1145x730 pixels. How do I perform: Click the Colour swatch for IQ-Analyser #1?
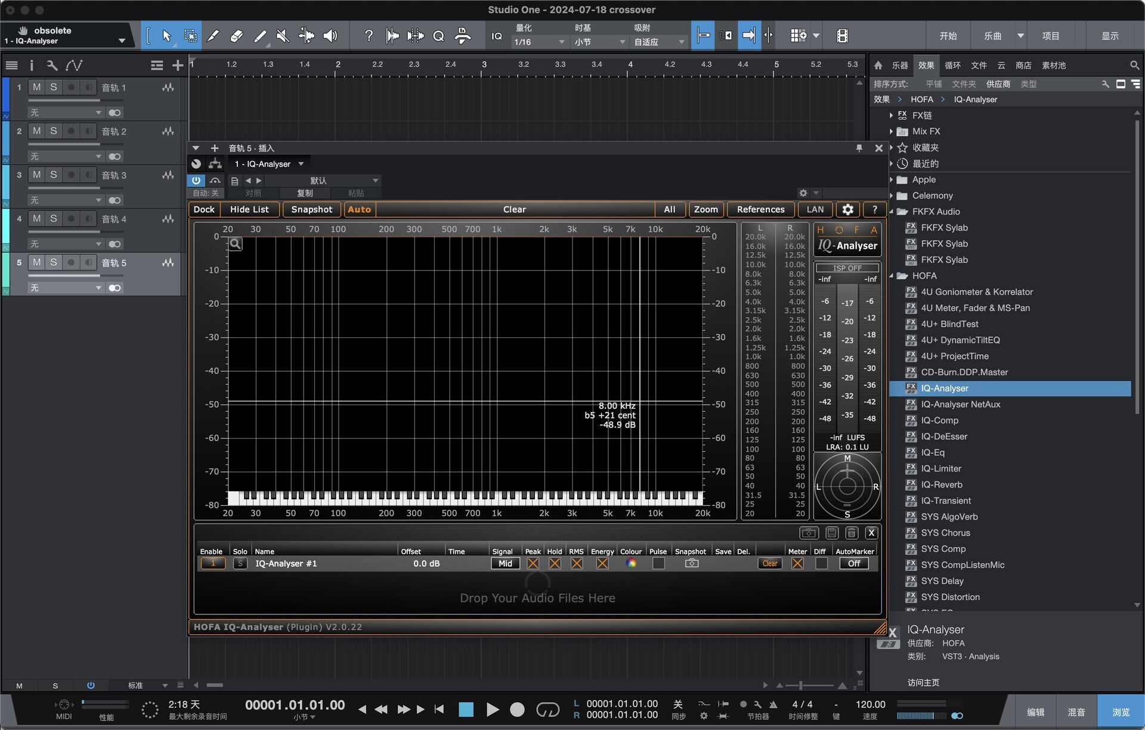coord(631,563)
